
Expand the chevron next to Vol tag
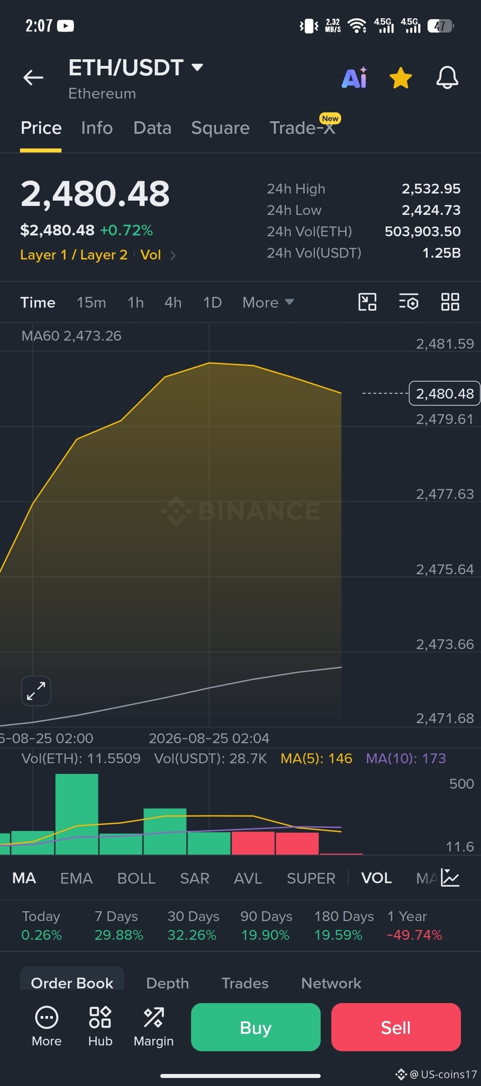173,255
